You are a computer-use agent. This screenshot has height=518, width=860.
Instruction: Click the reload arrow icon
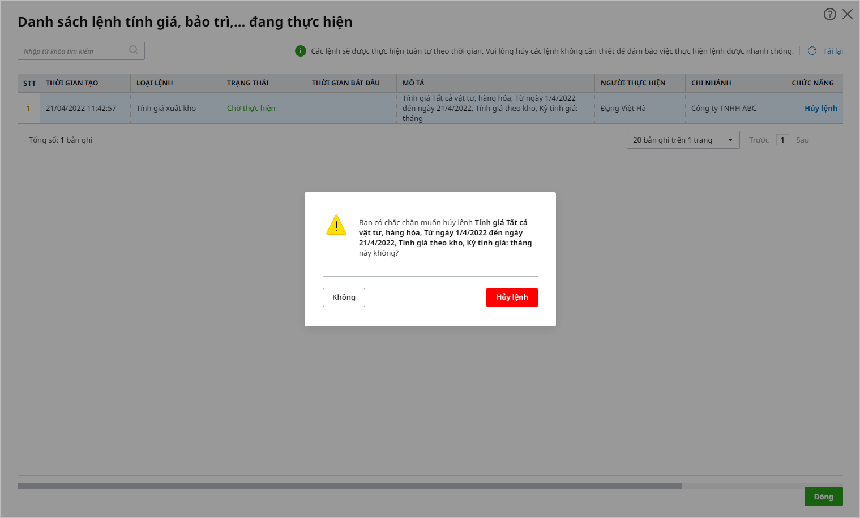click(x=812, y=51)
